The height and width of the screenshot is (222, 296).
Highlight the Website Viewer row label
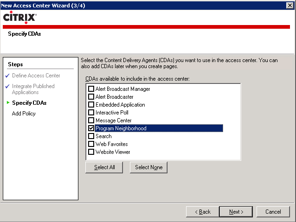(x=113, y=152)
